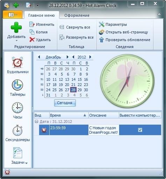Select the С Новым годом description cell
Viewport: 166px width, 179px height.
(x=104, y=130)
